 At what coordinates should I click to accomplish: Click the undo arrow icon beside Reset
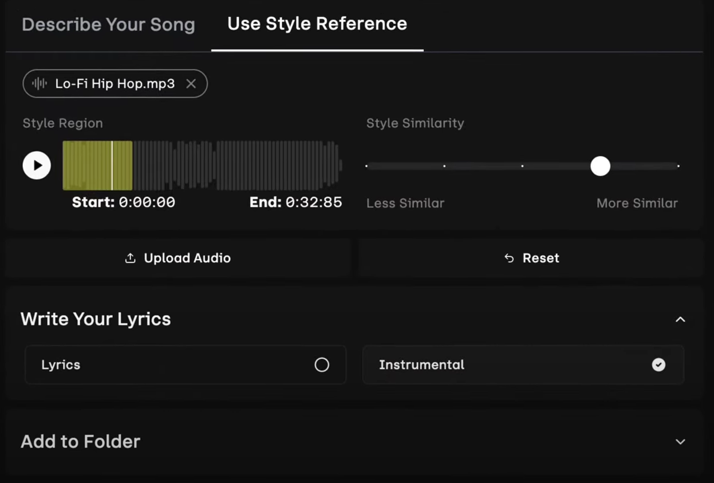pos(509,258)
